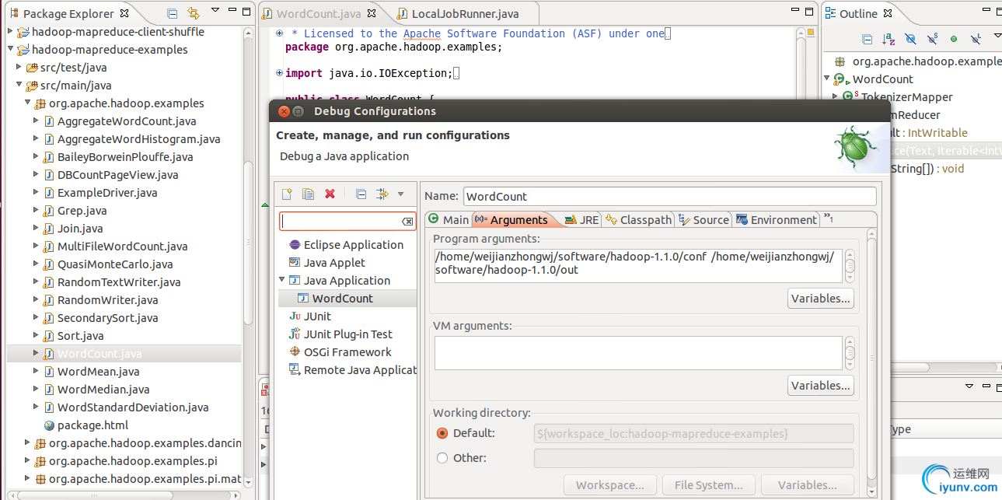Open the LocalJobRunner.java editor tab

pos(464,14)
